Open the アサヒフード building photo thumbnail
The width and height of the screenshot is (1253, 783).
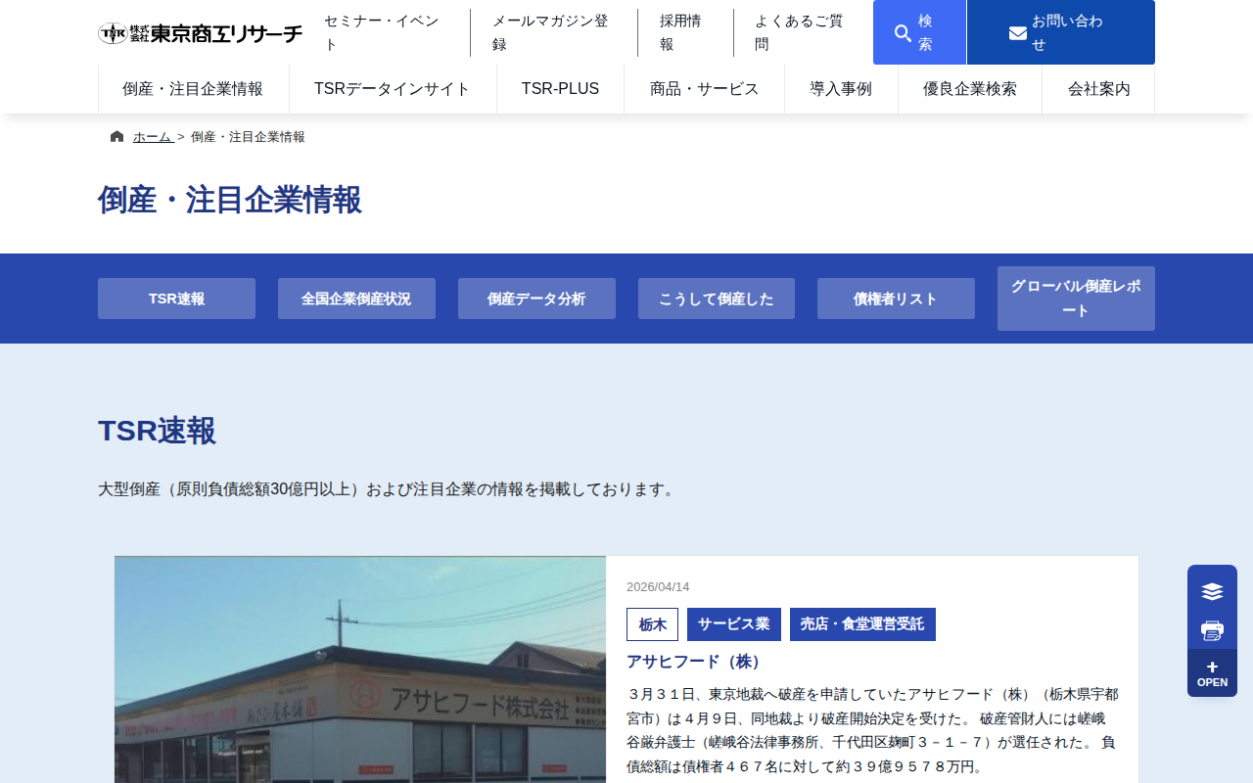(360, 669)
